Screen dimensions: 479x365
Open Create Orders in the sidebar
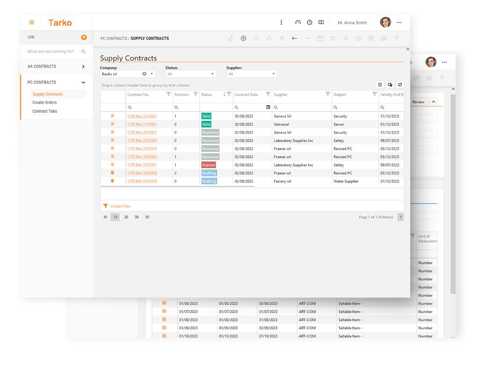pos(44,102)
